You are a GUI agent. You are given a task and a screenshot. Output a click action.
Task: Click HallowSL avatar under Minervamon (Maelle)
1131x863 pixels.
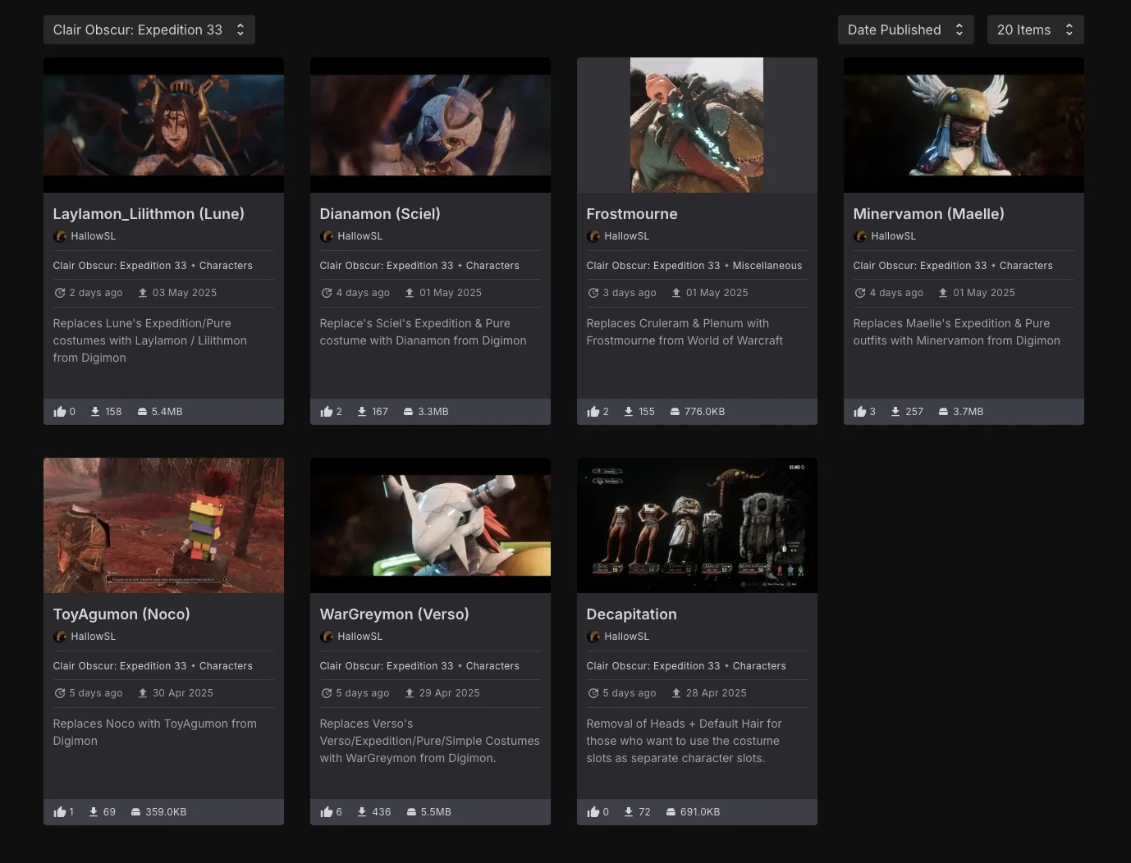coord(860,236)
